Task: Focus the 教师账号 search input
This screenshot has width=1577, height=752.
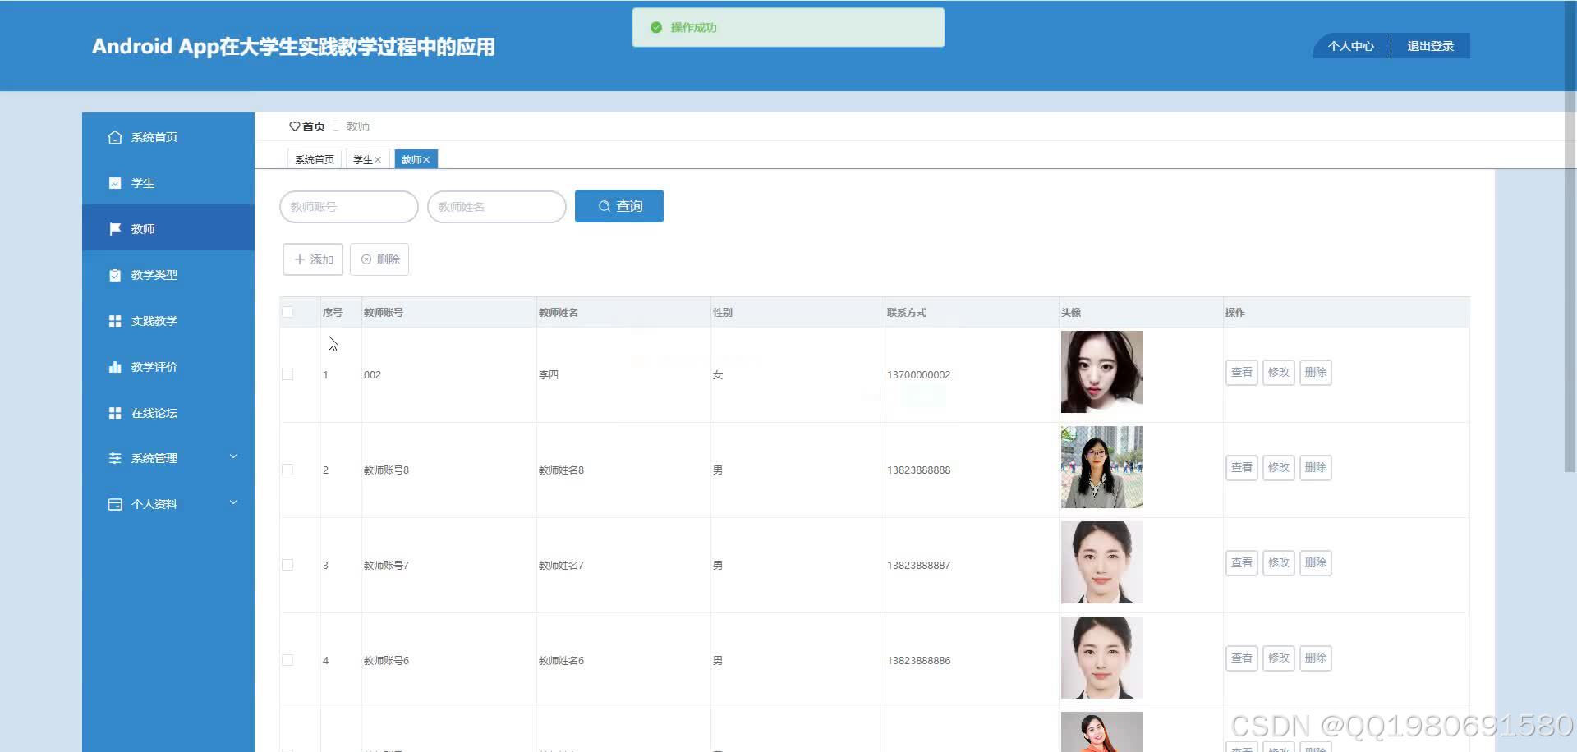Action: (349, 207)
